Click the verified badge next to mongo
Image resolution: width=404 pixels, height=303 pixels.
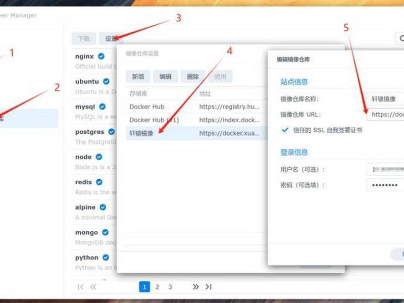click(106, 232)
